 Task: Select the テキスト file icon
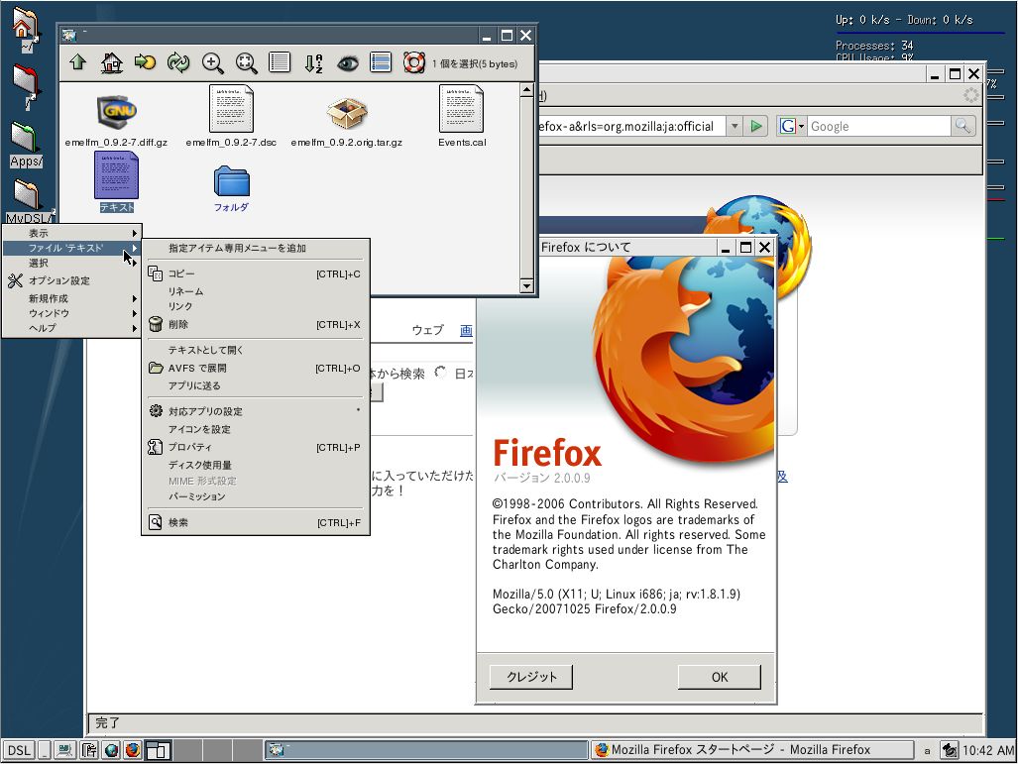click(x=116, y=175)
